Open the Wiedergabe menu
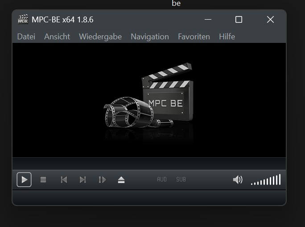 pos(100,37)
